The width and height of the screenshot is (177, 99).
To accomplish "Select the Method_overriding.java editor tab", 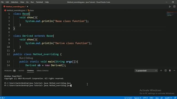I will click(x=15, y=7).
